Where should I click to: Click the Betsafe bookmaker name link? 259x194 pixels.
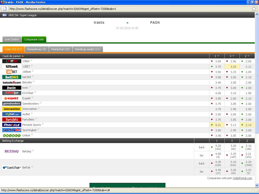pos(27,82)
